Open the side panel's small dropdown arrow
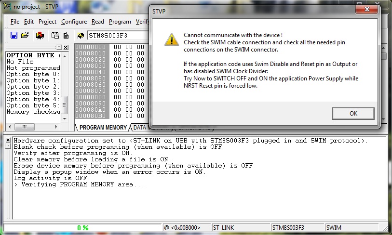The width and height of the screenshot is (392, 235). pyautogui.click(x=59, y=47)
